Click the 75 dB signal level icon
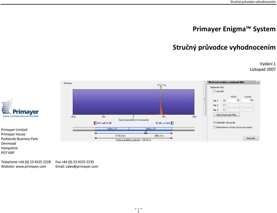The width and height of the screenshot is (277, 213). tap(104, 123)
